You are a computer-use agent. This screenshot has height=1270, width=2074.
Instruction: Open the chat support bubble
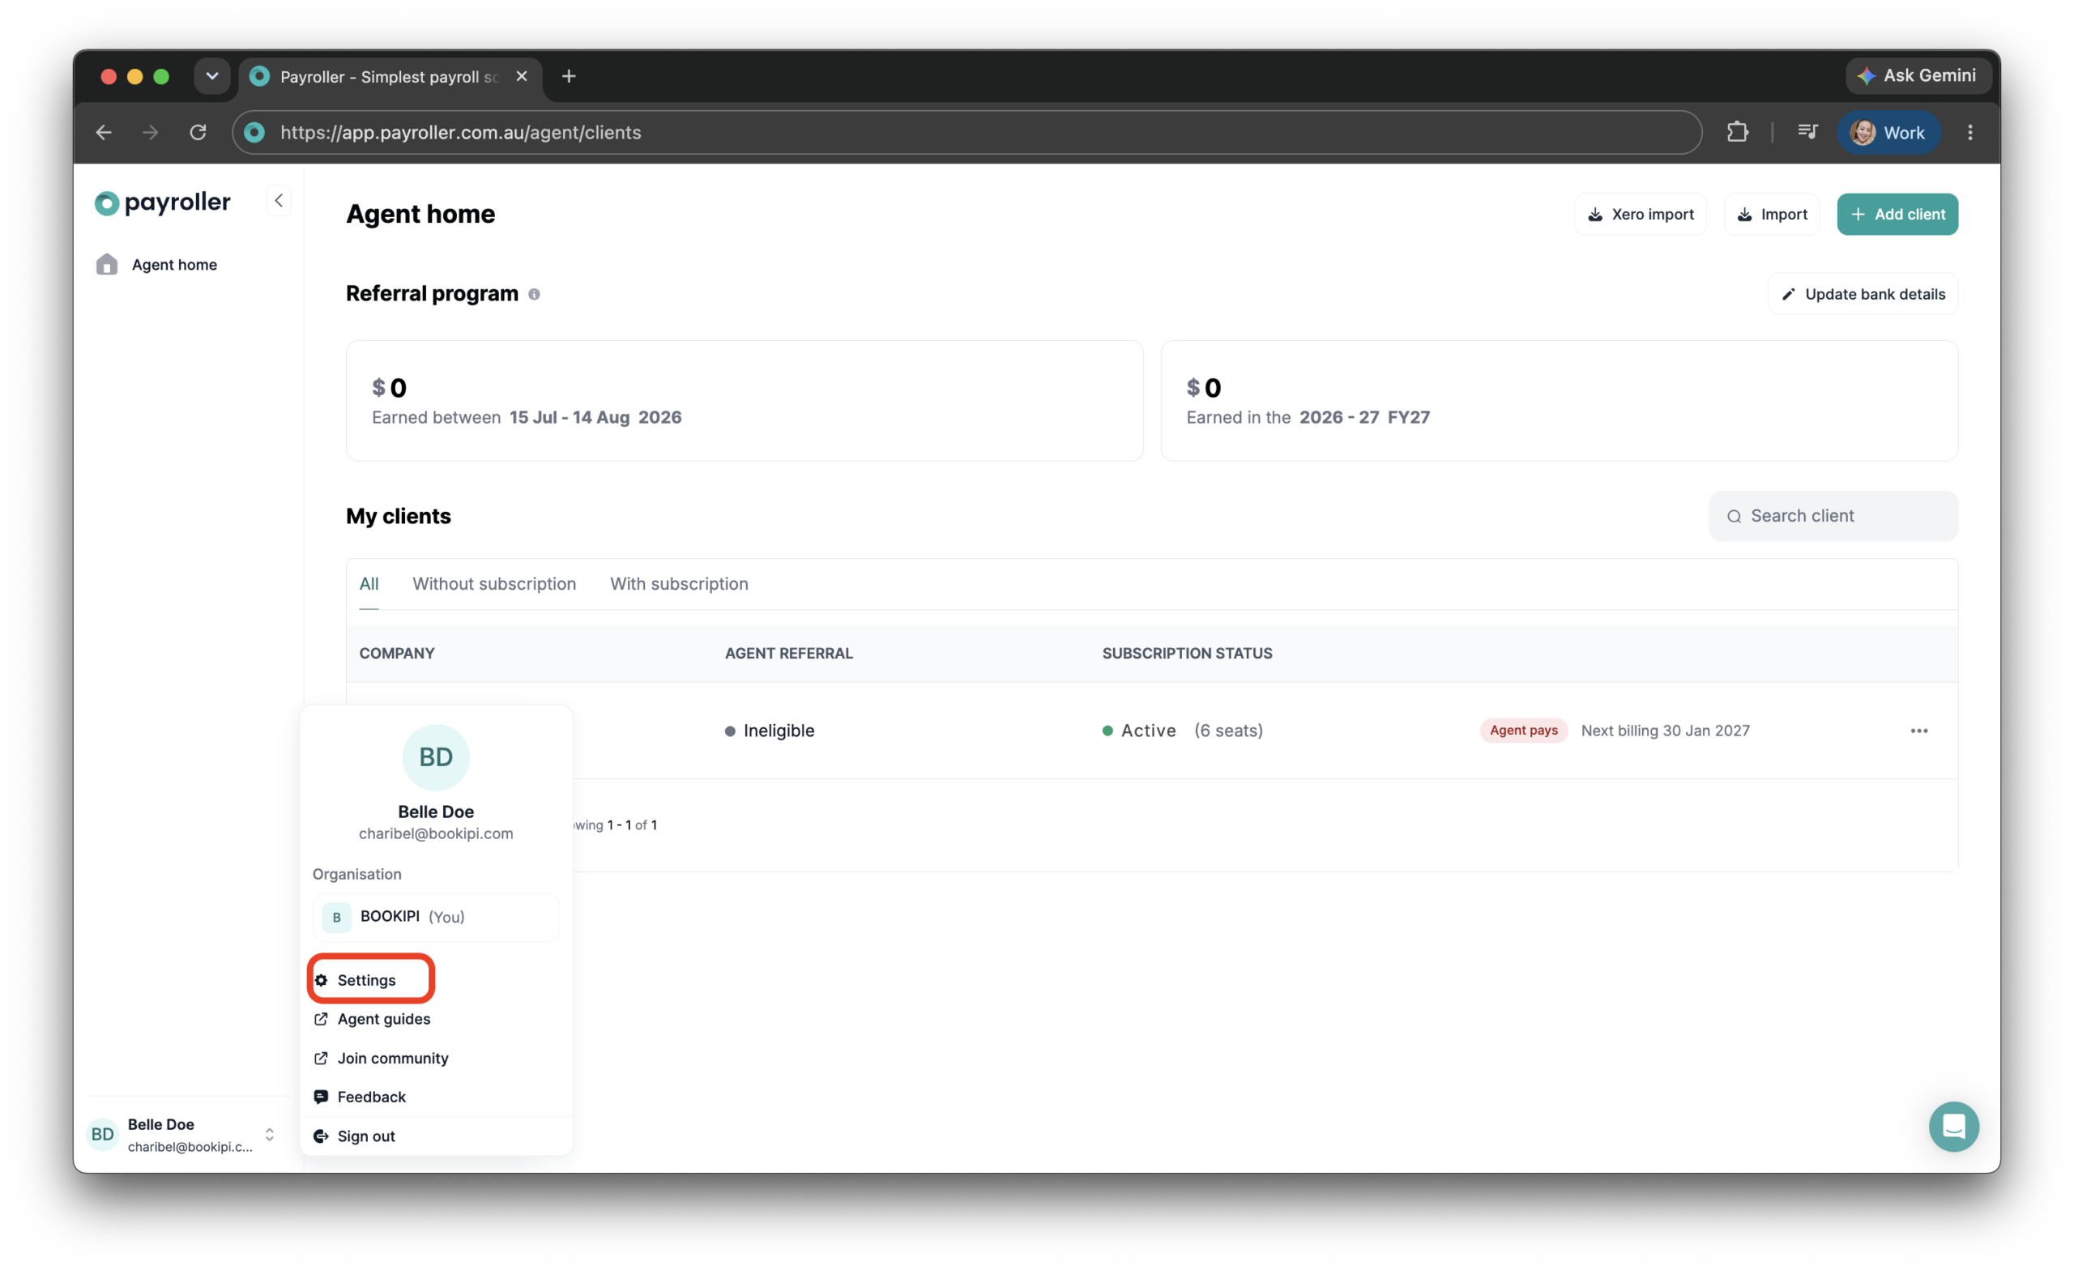pyautogui.click(x=1953, y=1126)
